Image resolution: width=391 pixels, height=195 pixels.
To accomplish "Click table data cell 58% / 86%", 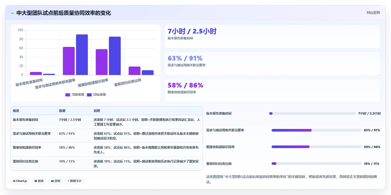I will [67, 148].
